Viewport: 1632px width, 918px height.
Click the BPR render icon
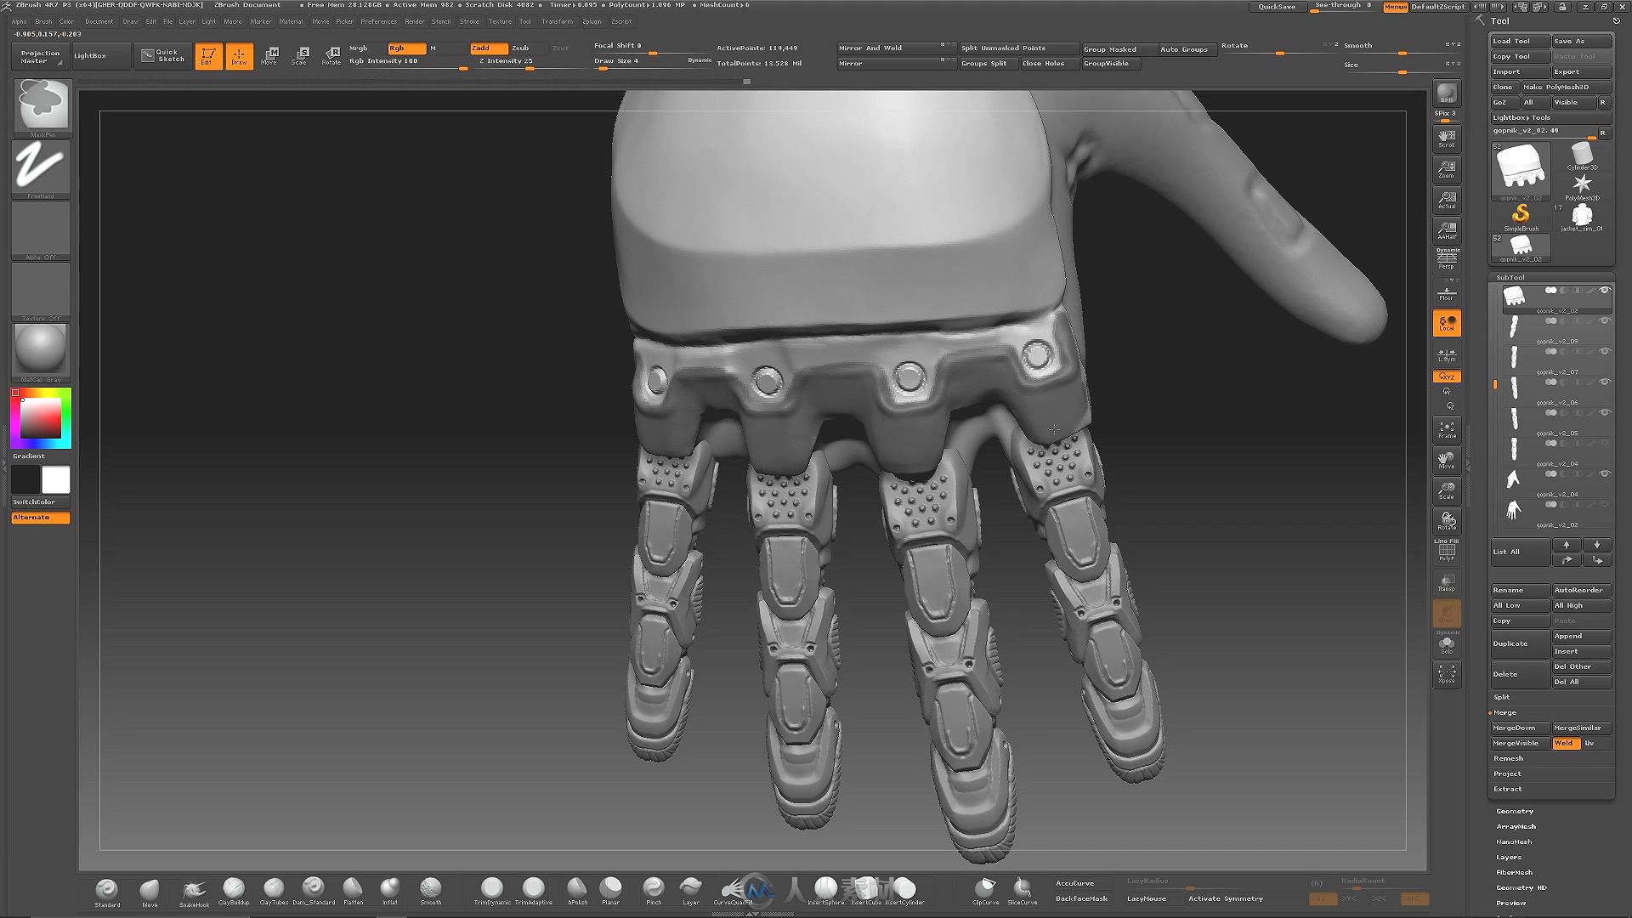click(1447, 93)
